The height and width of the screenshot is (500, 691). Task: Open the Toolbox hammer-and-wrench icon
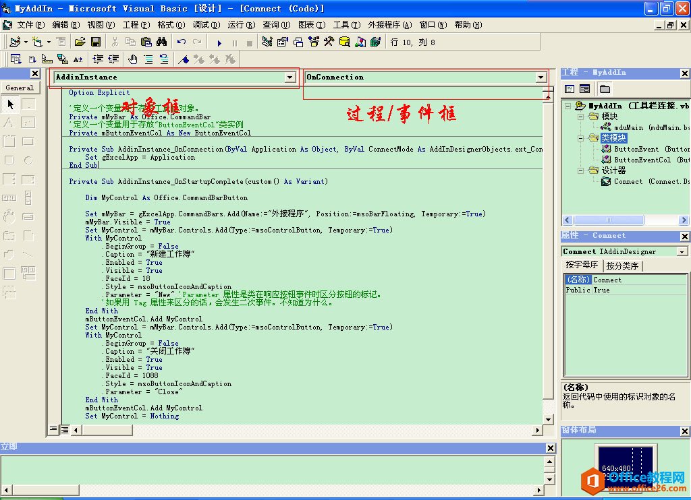(x=329, y=42)
